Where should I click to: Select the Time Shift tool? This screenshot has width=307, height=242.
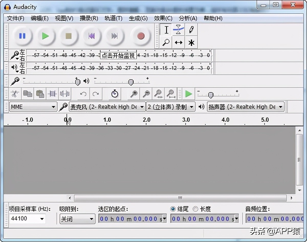coord(178,42)
